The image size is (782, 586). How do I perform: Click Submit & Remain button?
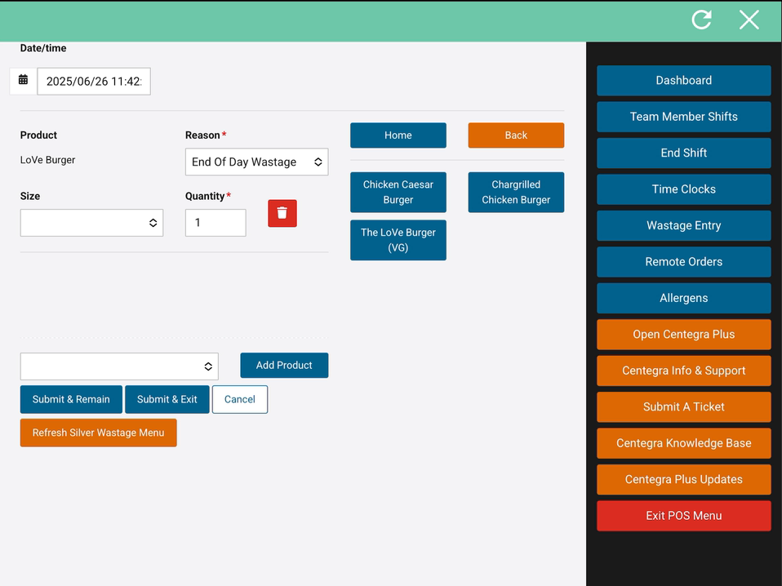71,399
